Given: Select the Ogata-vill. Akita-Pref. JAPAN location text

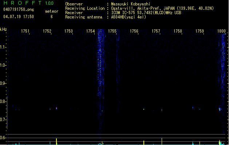Looking at the screenshot, I should coord(162,8).
